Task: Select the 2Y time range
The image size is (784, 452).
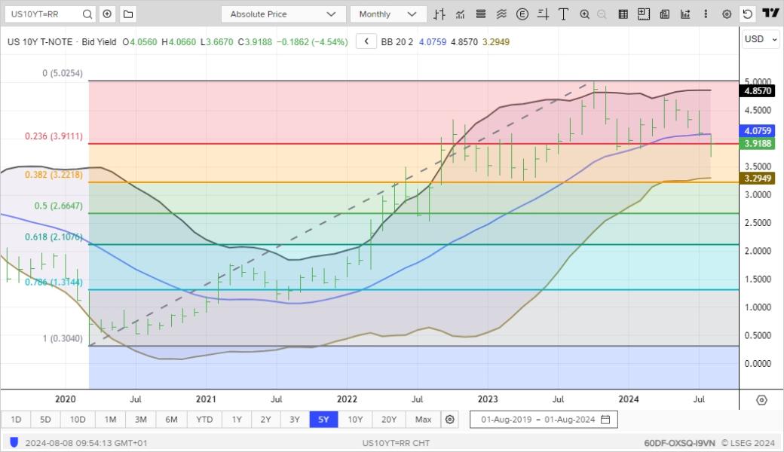Action: tap(265, 420)
